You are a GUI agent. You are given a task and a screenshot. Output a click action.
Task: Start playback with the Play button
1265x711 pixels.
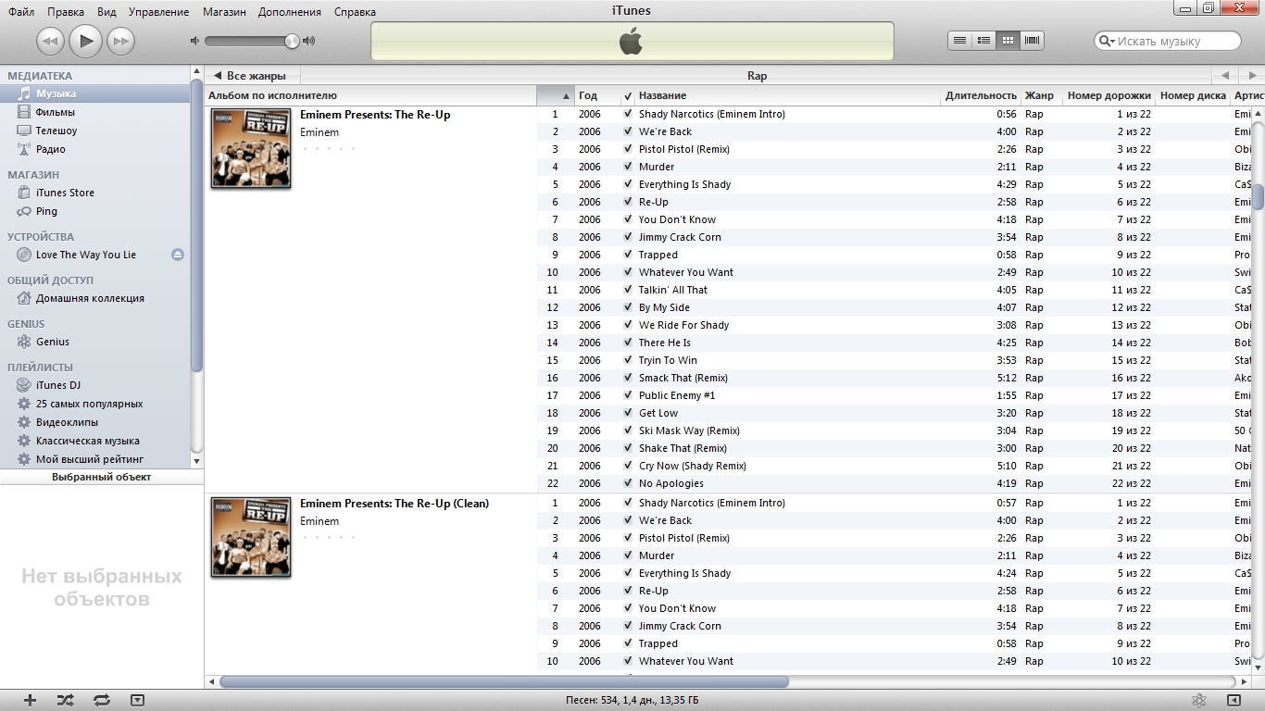(85, 40)
